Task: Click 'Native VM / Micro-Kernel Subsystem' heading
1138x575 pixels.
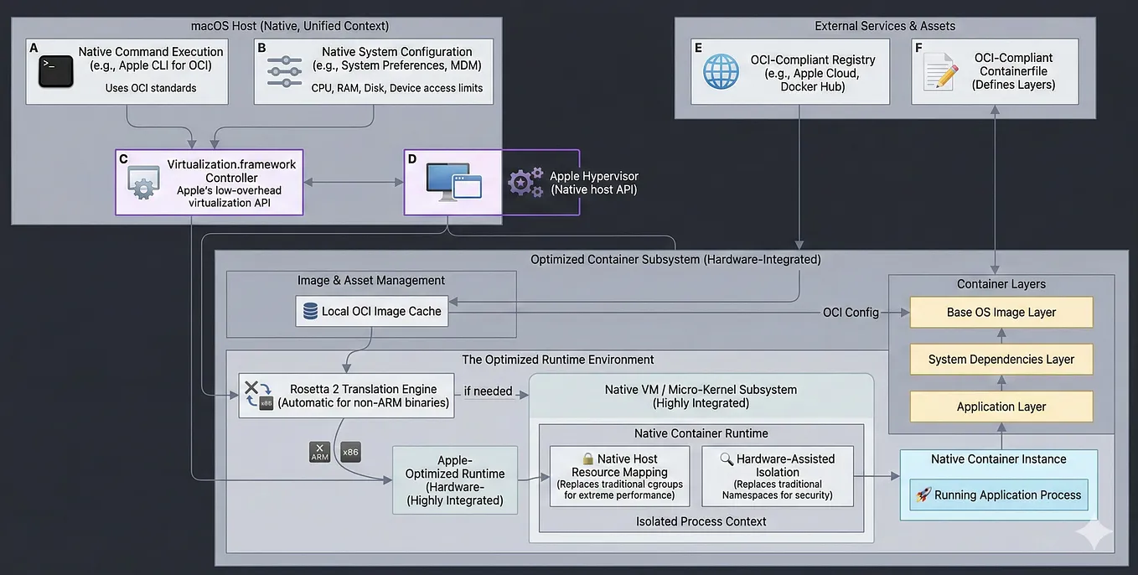Action: coord(701,390)
